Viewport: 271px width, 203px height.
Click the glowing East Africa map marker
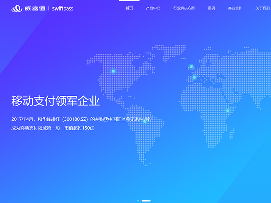(x=228, y=111)
